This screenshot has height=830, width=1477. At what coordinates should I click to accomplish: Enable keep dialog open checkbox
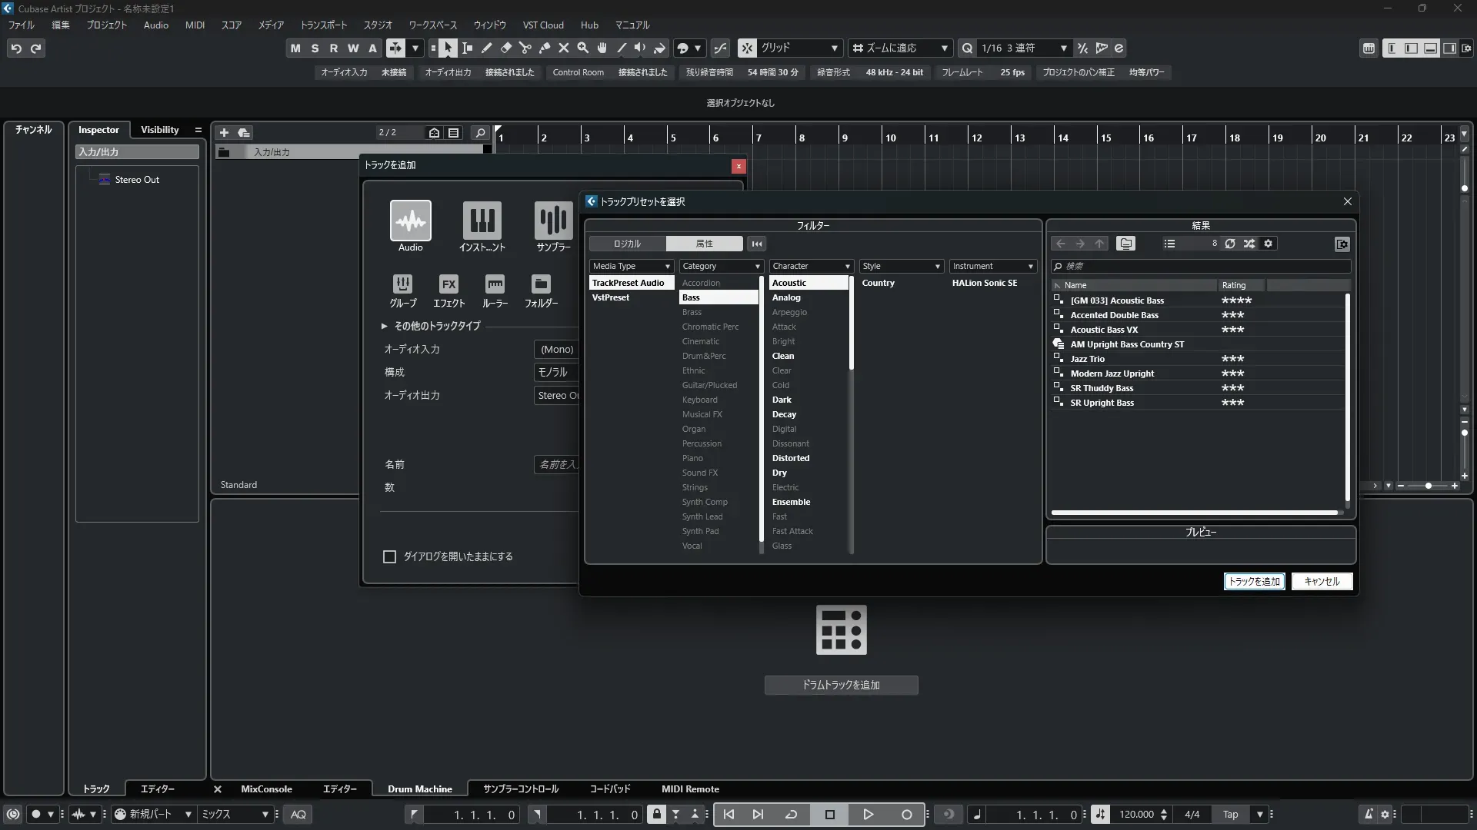pyautogui.click(x=389, y=556)
